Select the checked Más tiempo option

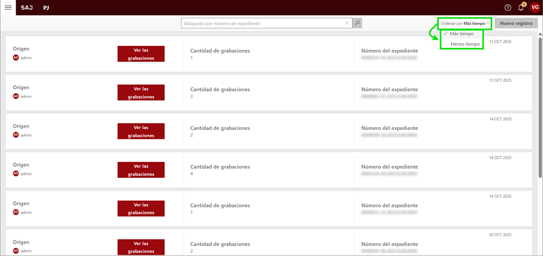(x=462, y=34)
